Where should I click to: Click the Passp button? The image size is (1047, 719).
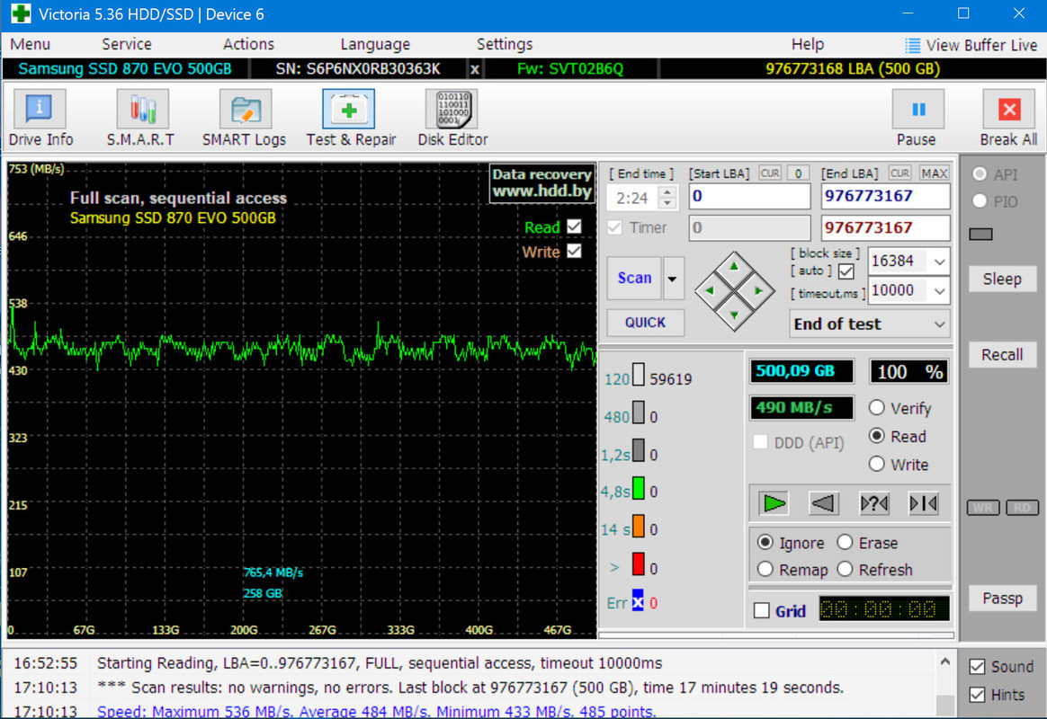1002,599
